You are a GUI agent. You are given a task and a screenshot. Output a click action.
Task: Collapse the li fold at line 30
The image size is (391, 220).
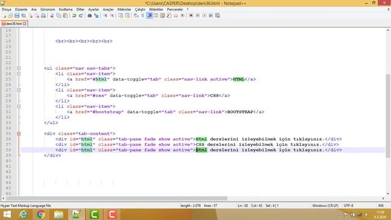pos(19,106)
